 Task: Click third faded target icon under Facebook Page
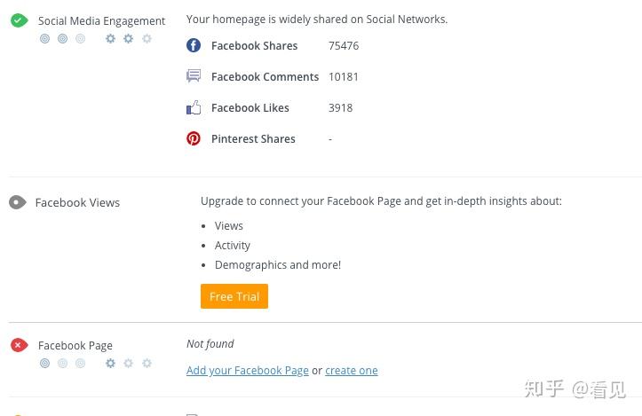pyautogui.click(x=81, y=363)
